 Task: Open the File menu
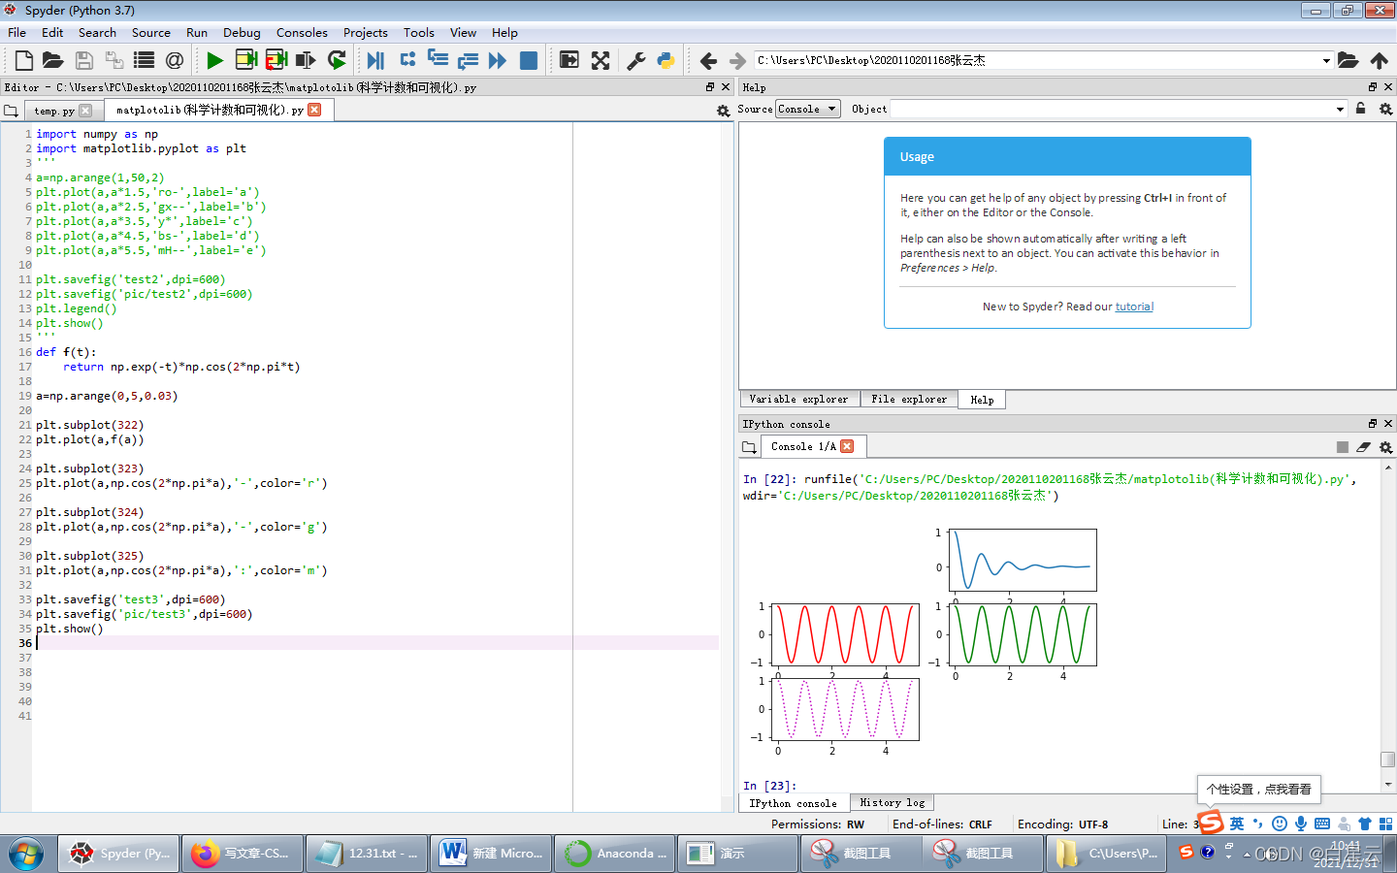[16, 32]
